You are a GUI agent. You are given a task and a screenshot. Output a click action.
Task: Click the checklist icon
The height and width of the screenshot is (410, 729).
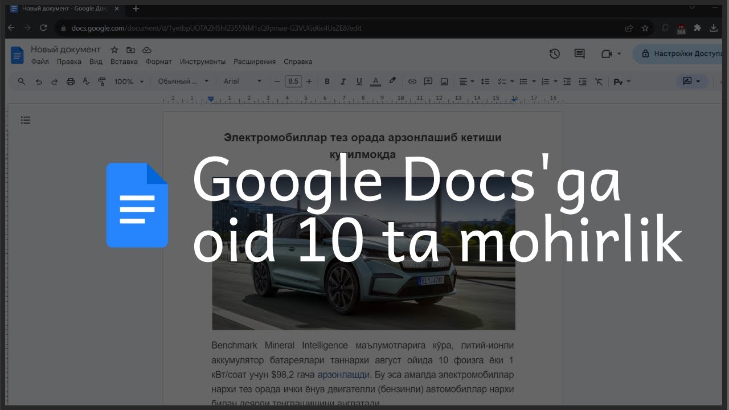pyautogui.click(x=502, y=81)
